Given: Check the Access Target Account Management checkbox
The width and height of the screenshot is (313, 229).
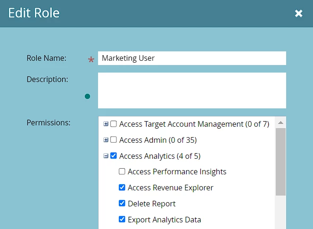Looking at the screenshot, I should point(114,124).
